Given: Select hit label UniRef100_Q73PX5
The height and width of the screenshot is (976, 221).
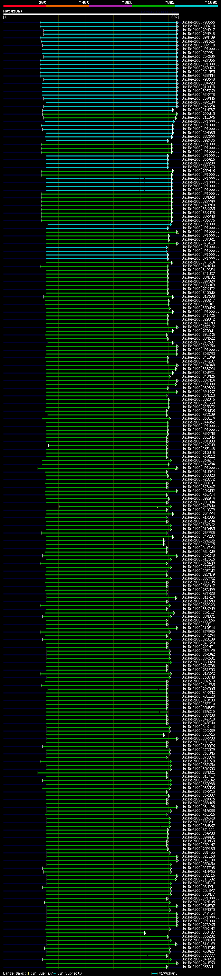Looking at the screenshot, I should pos(198,925).
